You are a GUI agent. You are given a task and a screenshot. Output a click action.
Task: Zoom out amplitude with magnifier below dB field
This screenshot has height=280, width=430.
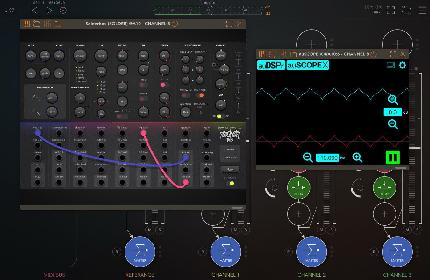[x=393, y=124]
